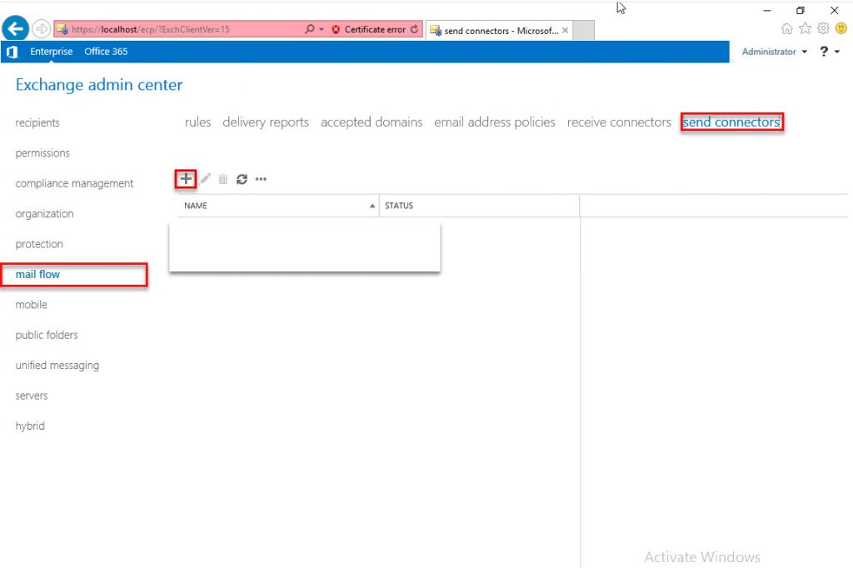
Task: Click the Edit pencil icon
Action: [x=205, y=179]
